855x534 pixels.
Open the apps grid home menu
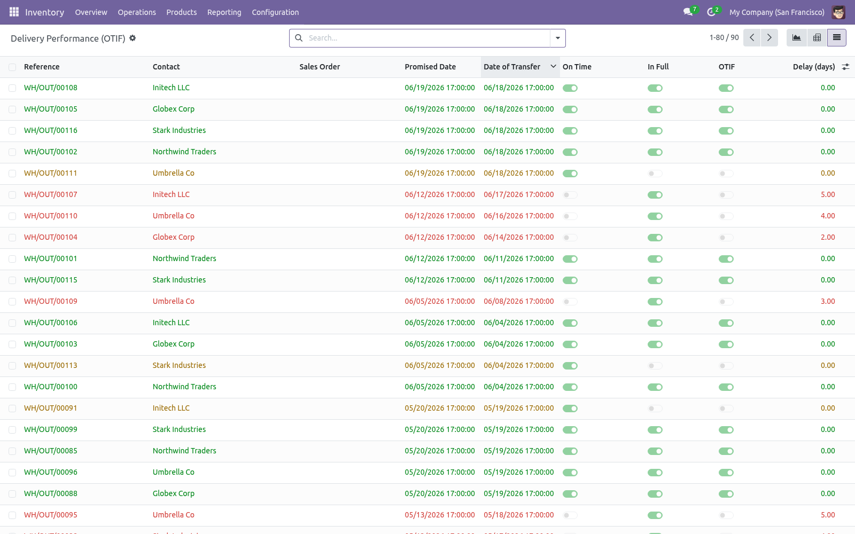pos(14,12)
